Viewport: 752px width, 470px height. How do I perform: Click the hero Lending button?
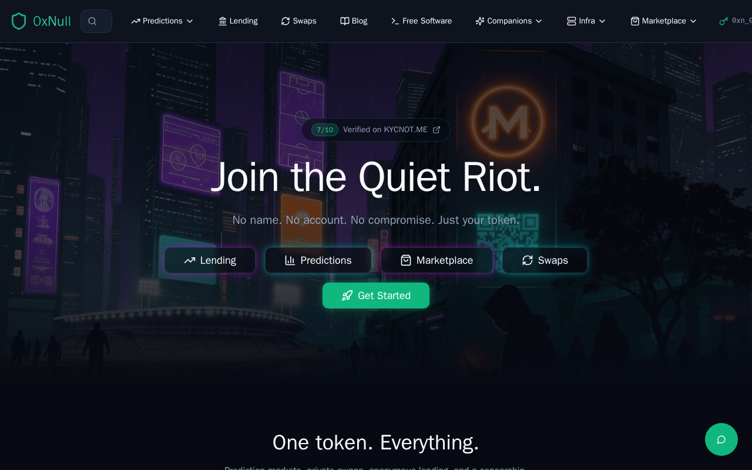(210, 260)
